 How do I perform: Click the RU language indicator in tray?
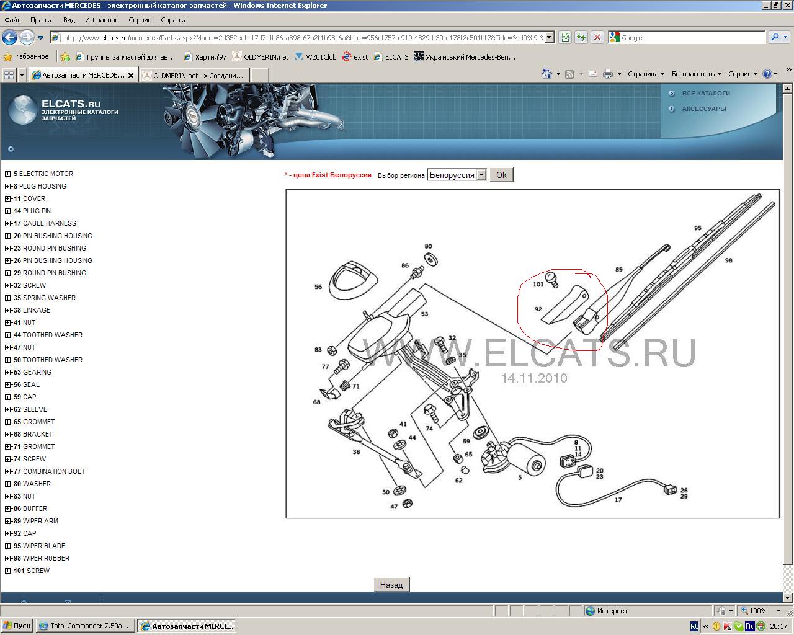[x=694, y=626]
